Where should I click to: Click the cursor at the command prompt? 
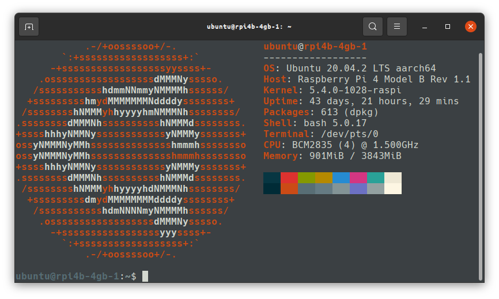(145, 277)
